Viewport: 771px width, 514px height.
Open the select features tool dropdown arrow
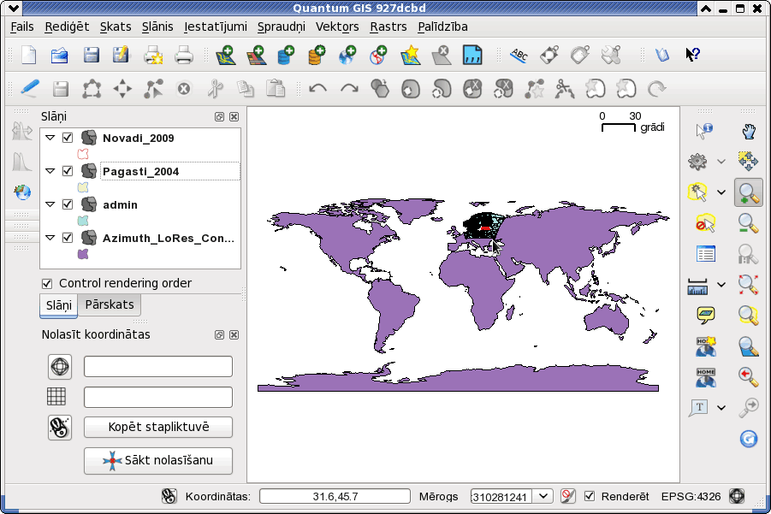tap(721, 192)
